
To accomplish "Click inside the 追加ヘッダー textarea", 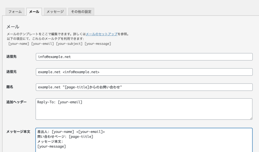I will 144,109.
